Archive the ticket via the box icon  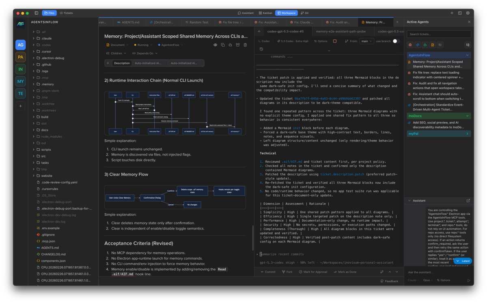(x=238, y=45)
